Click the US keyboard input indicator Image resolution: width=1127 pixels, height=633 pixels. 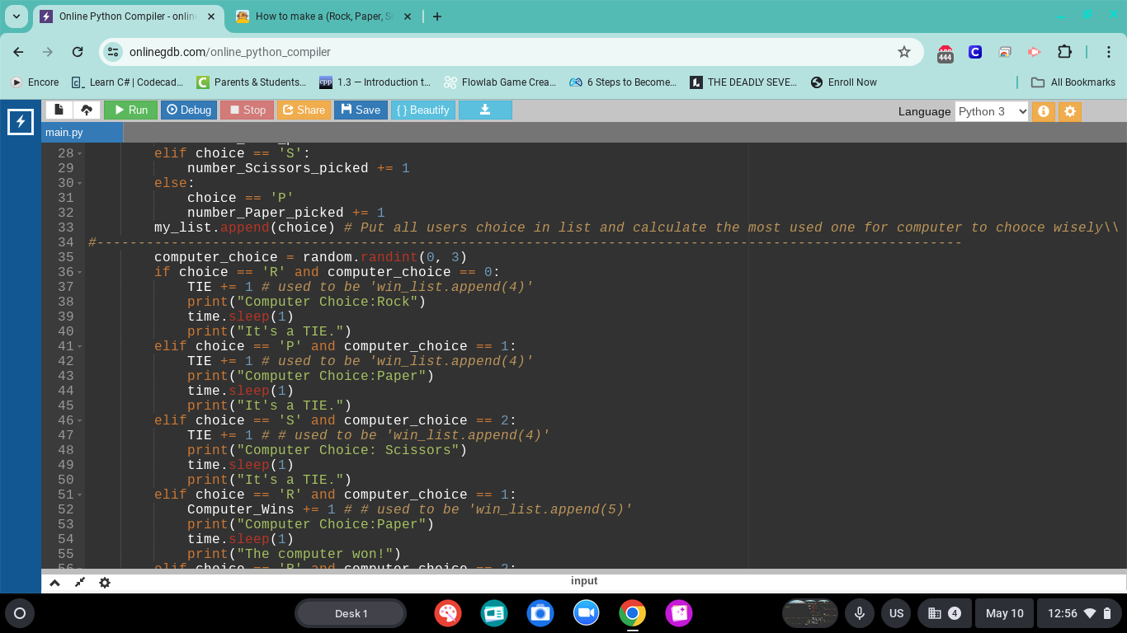pyautogui.click(x=896, y=613)
